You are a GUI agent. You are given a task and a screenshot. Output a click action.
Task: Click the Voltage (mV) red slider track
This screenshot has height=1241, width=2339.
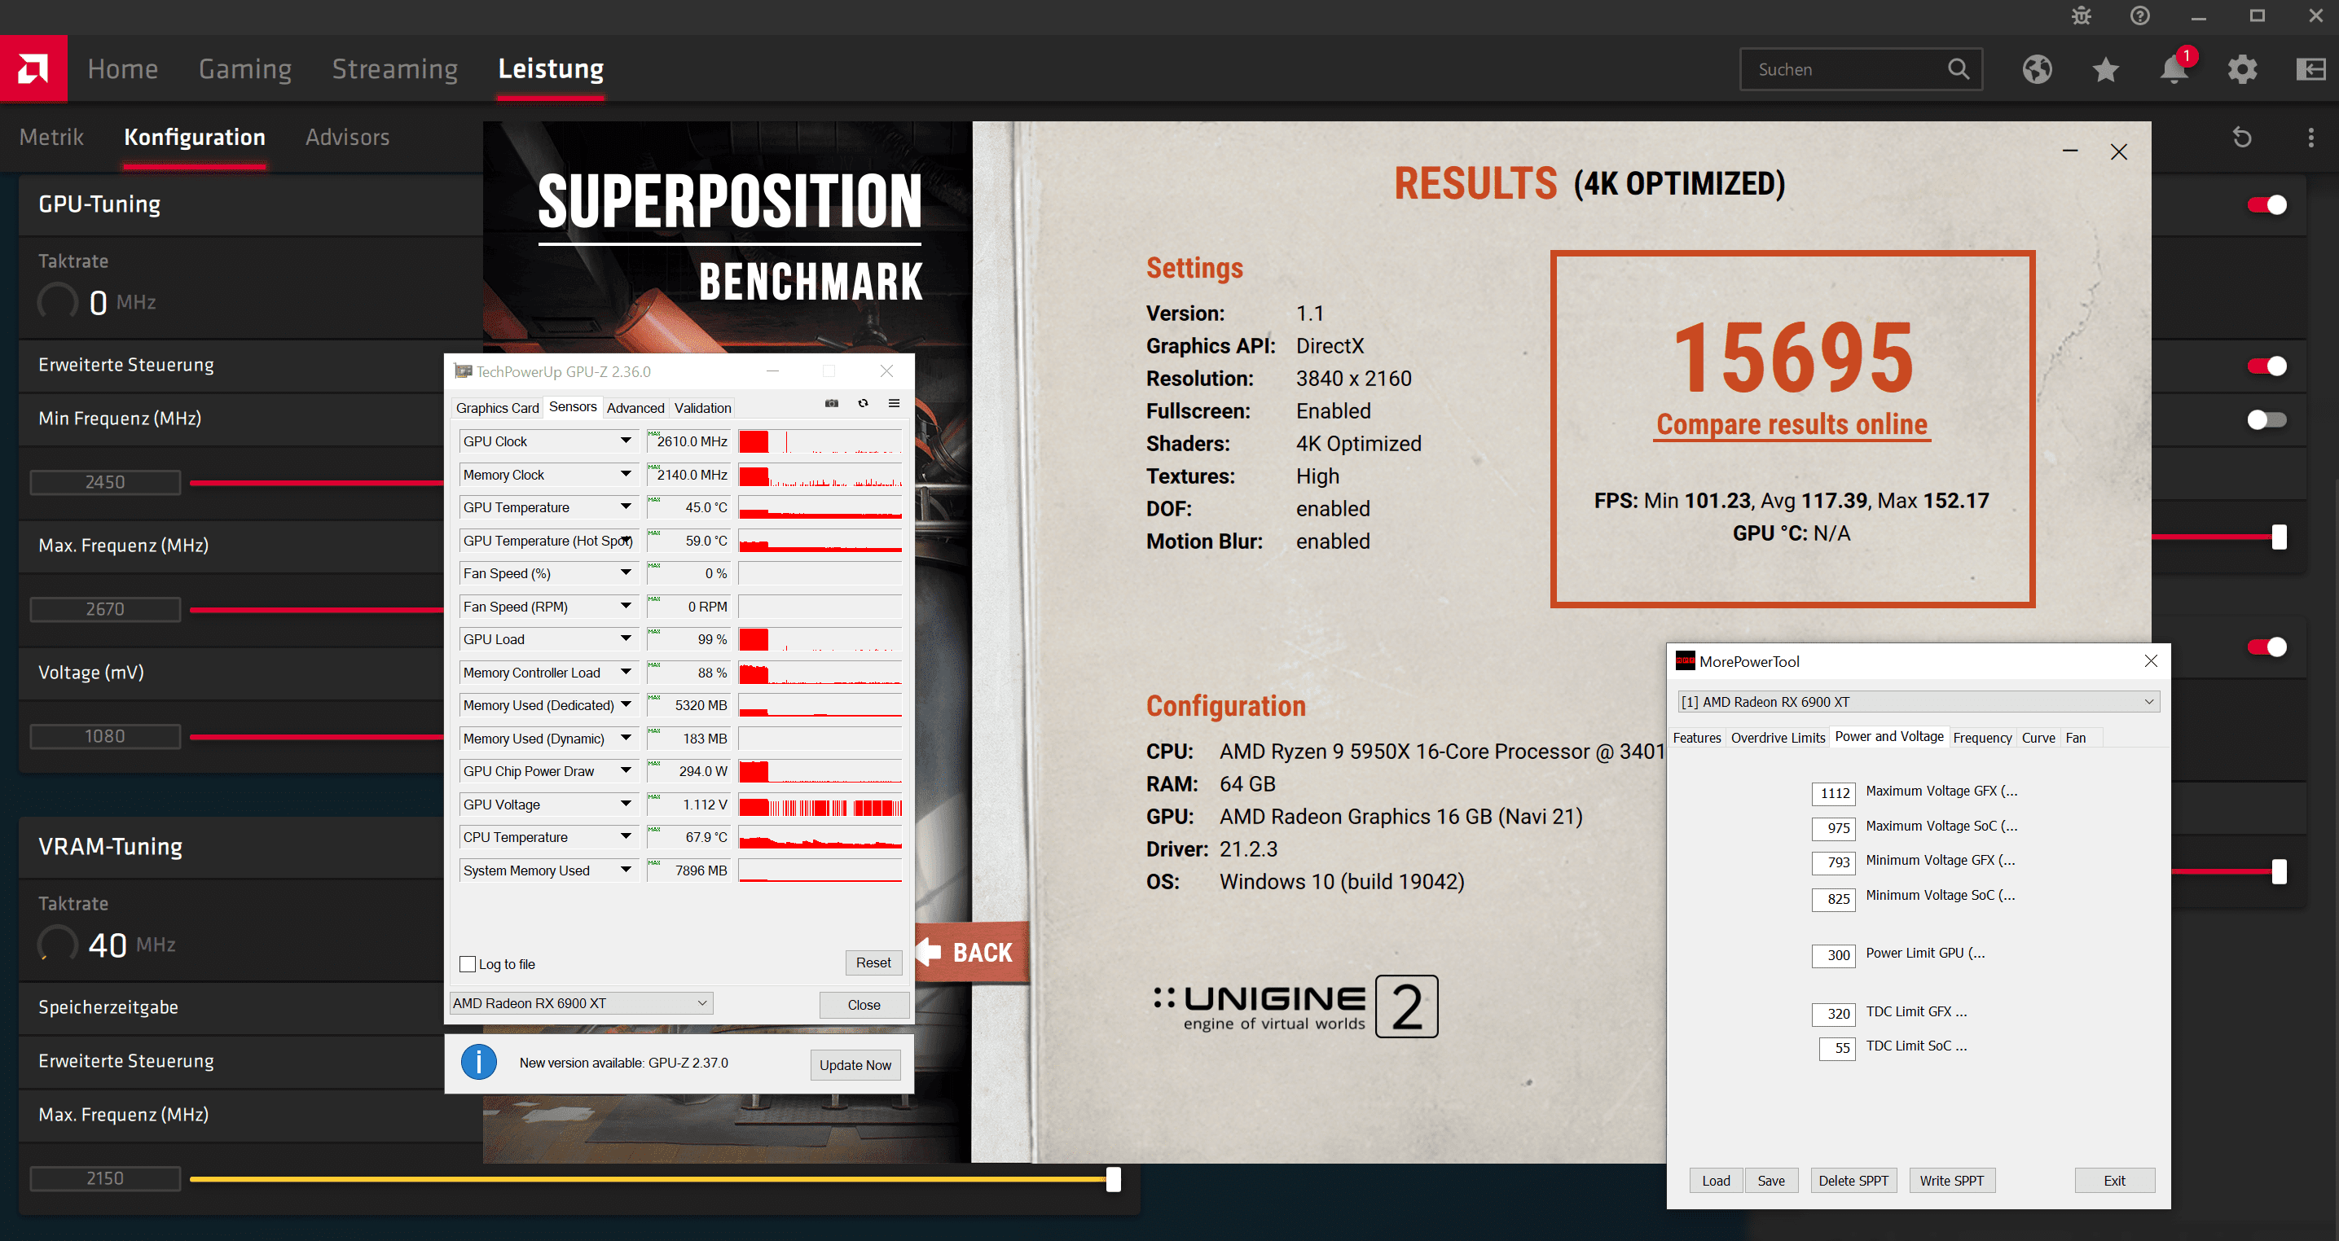(317, 737)
